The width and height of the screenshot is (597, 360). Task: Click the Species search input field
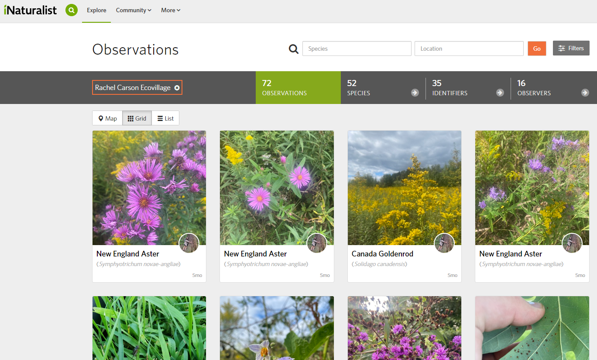click(x=357, y=48)
